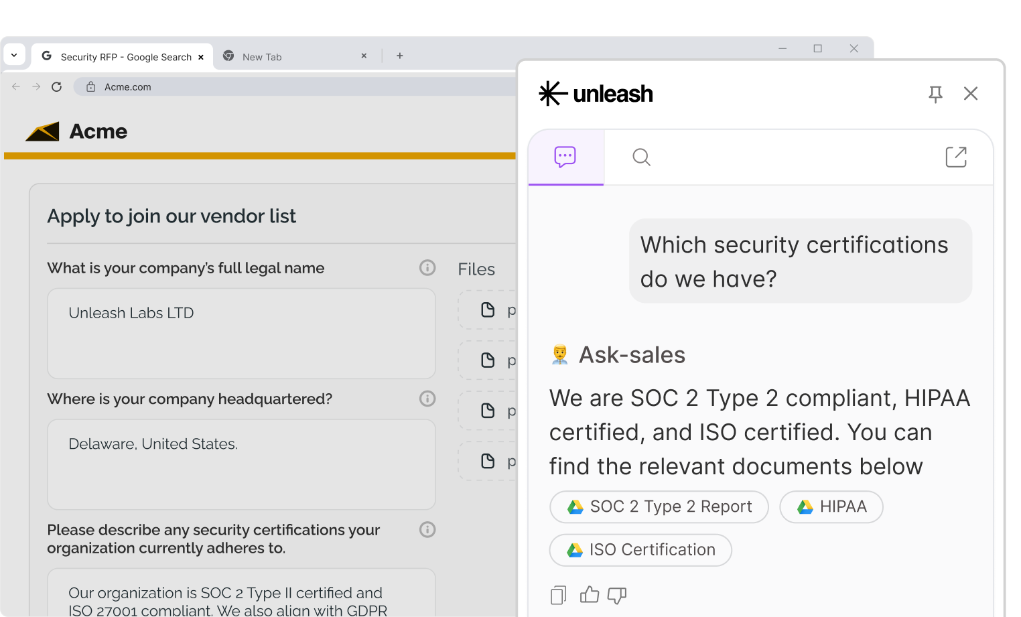
Task: Show info for company legal name question
Action: (x=427, y=268)
